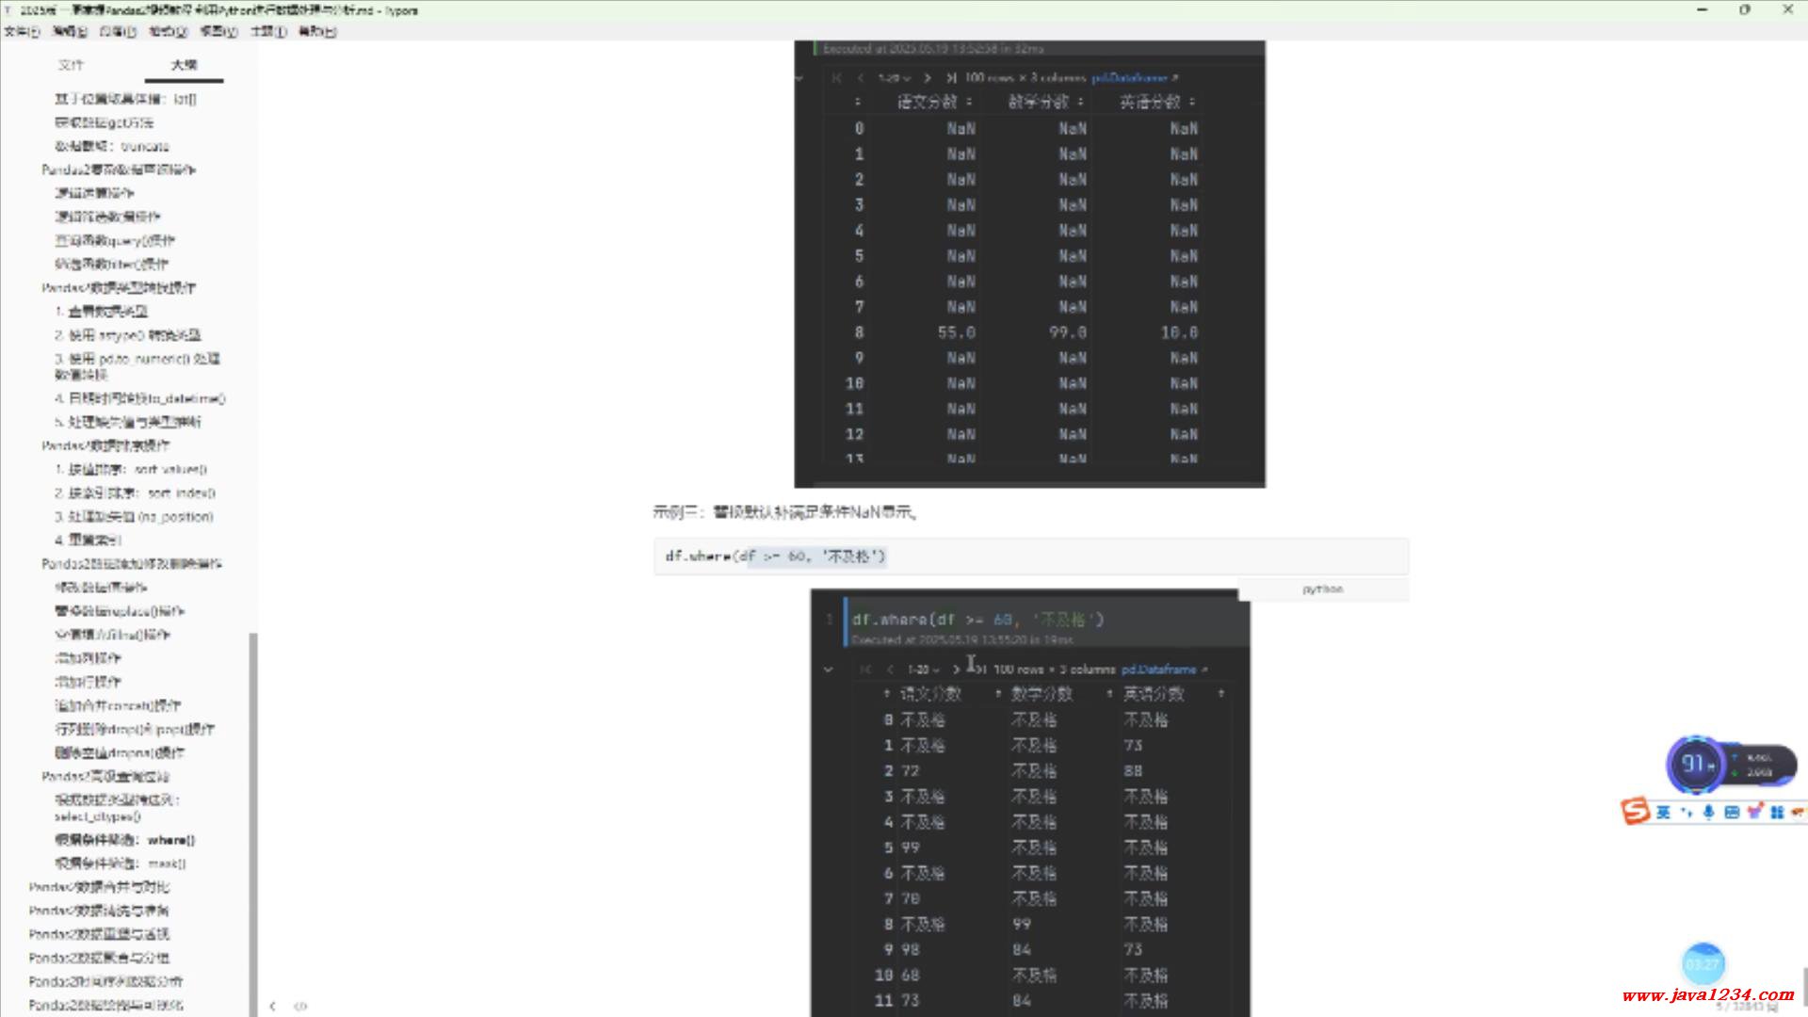Open the 文件(F) menu

click(21, 31)
